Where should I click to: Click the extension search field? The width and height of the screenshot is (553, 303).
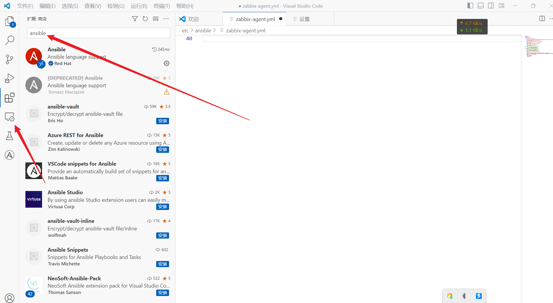pyautogui.click(x=99, y=33)
